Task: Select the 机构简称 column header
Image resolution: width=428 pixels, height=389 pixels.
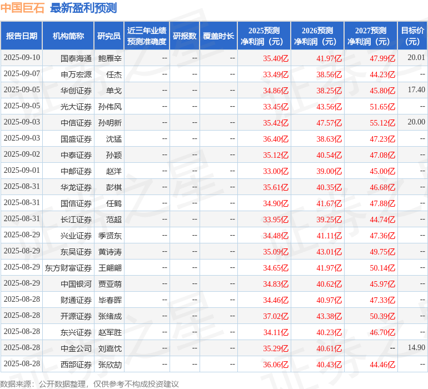Action: [68, 36]
